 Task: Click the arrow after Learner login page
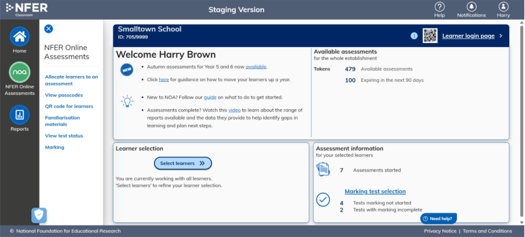[x=501, y=36]
